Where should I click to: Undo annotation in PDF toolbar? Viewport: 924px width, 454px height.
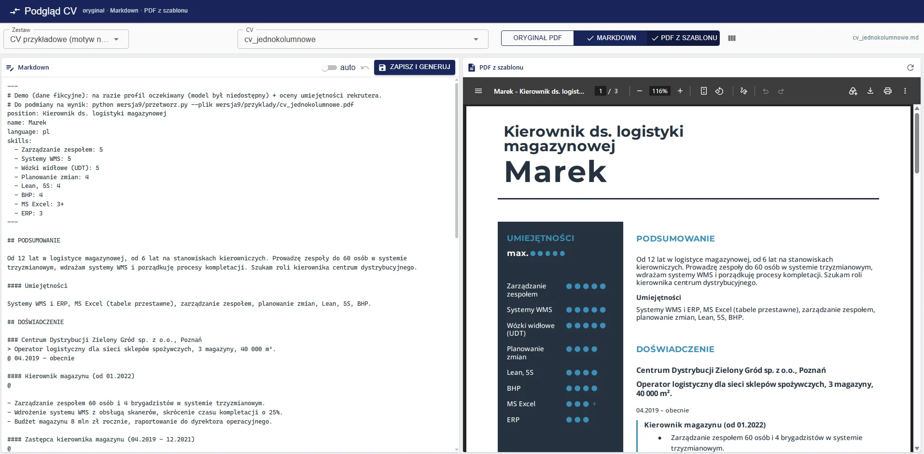pyautogui.click(x=766, y=91)
